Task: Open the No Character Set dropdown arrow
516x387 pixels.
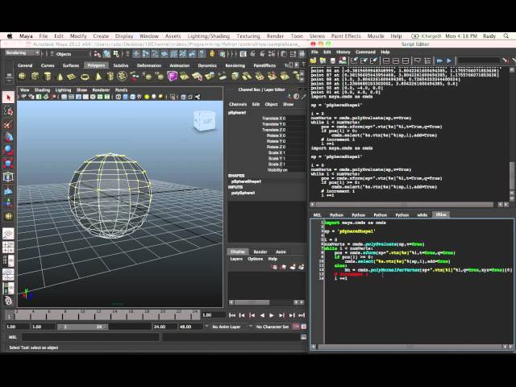Action: pyautogui.click(x=251, y=327)
